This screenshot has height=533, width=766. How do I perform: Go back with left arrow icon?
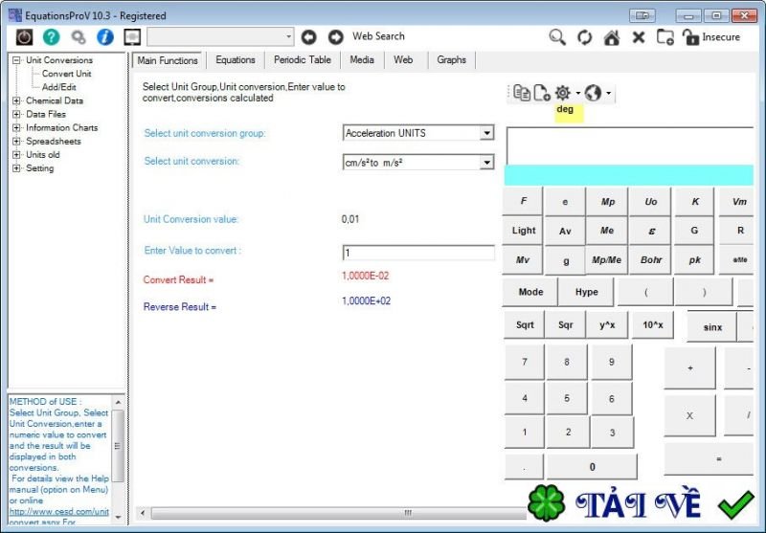click(x=308, y=36)
